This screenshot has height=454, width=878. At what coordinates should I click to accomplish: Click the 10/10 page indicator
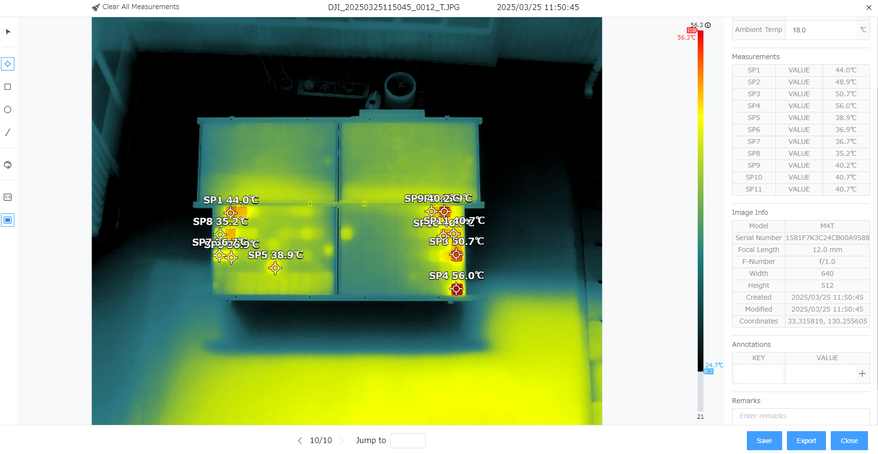click(321, 441)
